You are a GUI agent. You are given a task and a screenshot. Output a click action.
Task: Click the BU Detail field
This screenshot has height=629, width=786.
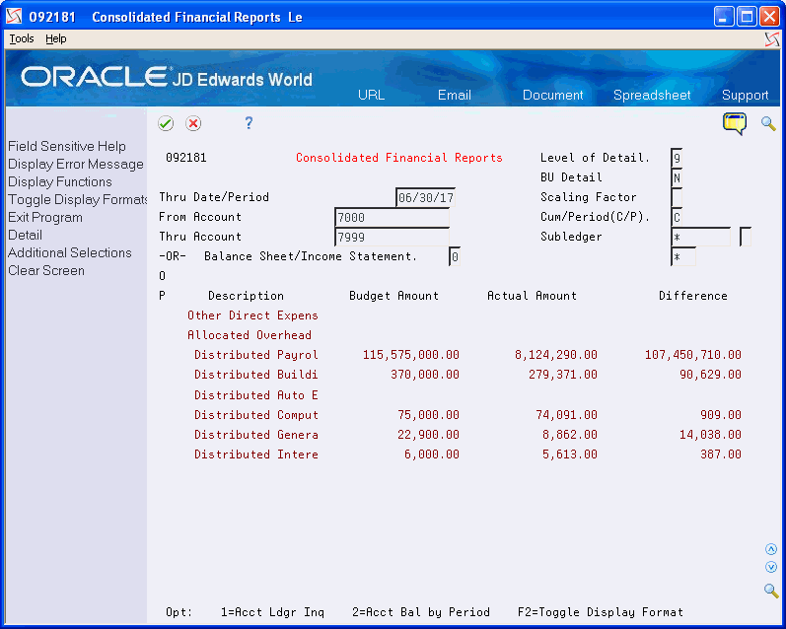pos(677,177)
